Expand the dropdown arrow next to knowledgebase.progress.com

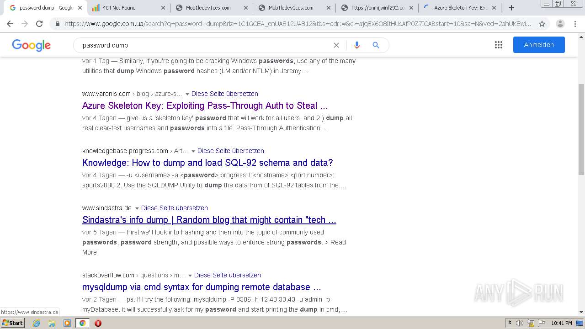[x=193, y=151]
